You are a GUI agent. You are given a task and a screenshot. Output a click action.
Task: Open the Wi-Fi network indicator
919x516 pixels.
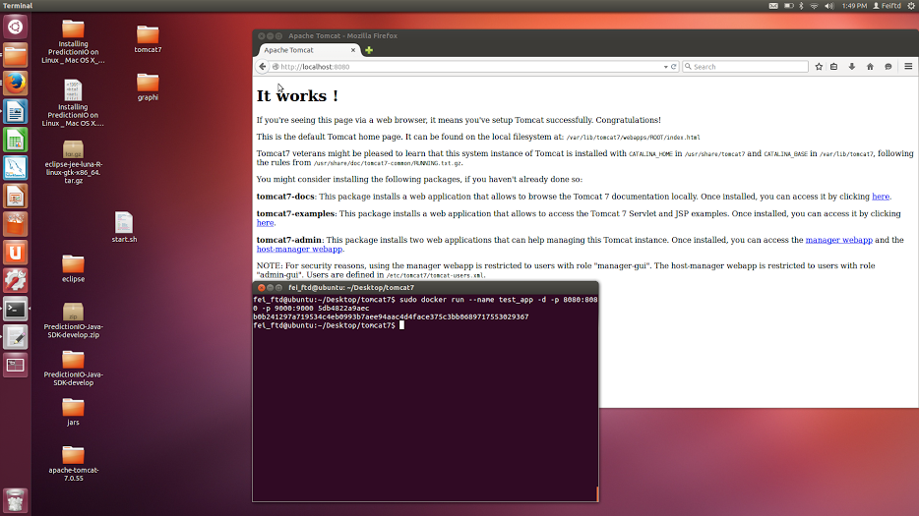pos(814,6)
